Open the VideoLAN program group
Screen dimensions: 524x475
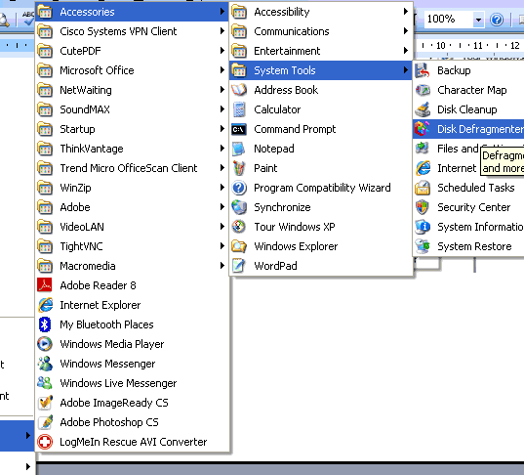click(x=132, y=227)
